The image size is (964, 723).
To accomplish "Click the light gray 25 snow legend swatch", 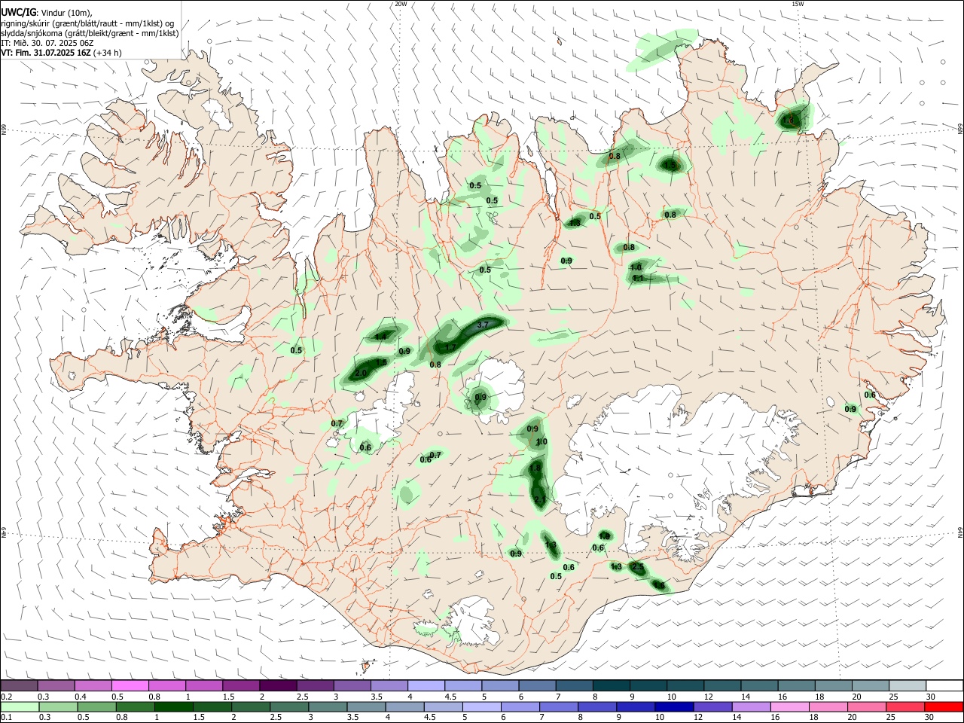I will [x=908, y=686].
